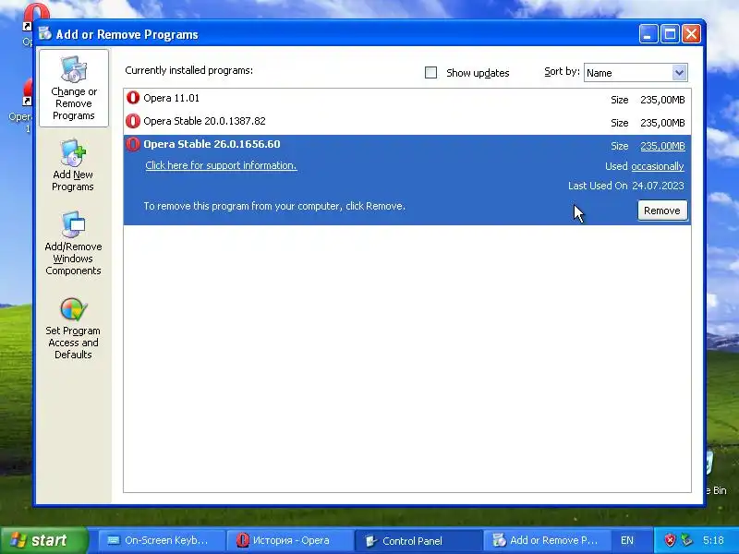
Task: Click the Opera 11.01 program icon
Action: coord(133,98)
